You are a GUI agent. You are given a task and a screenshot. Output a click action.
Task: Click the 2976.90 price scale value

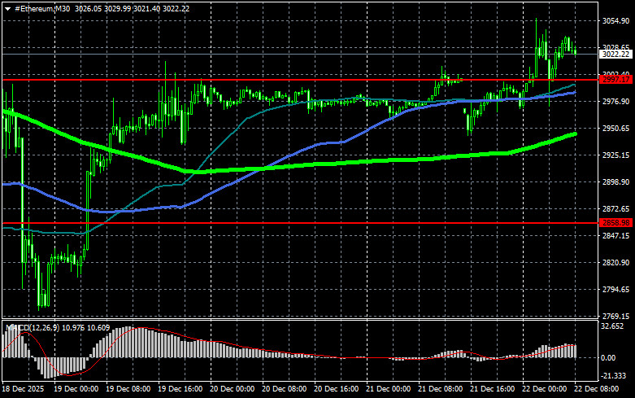[x=615, y=101]
